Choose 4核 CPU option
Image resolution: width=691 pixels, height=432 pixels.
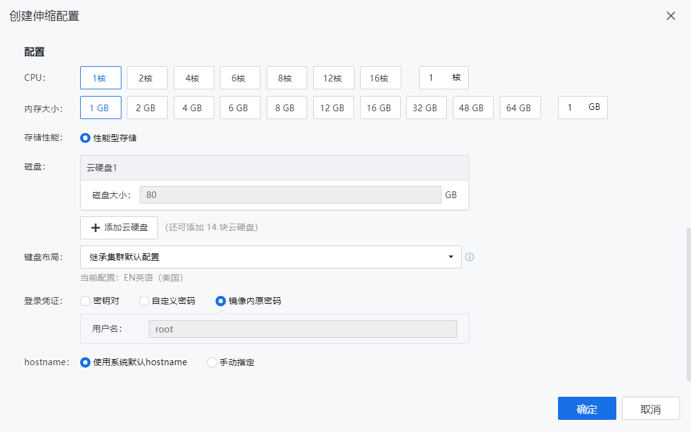pyautogui.click(x=194, y=78)
